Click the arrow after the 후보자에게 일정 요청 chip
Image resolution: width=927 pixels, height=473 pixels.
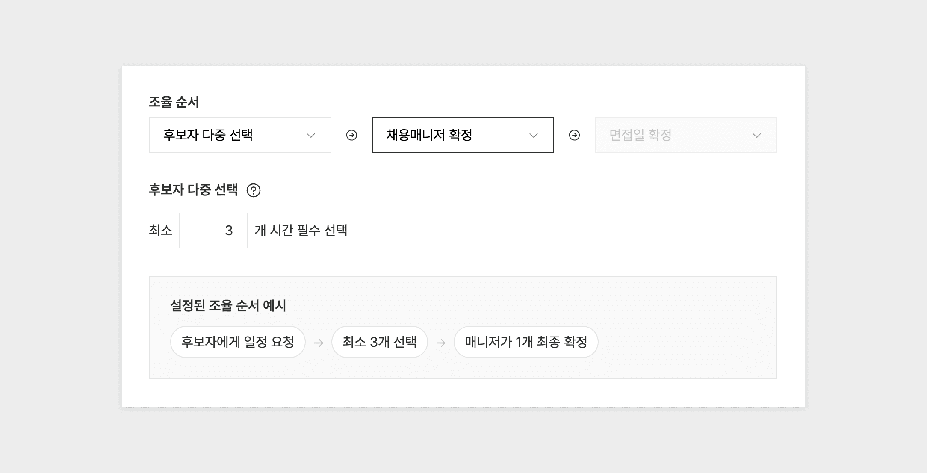pyautogui.click(x=319, y=343)
